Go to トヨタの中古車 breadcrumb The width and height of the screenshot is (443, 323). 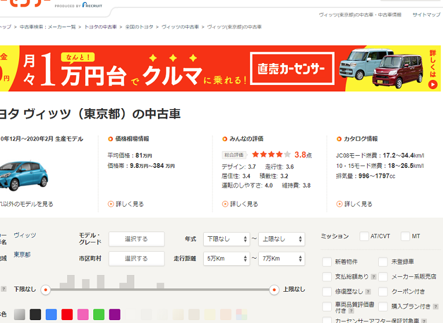click(x=101, y=27)
